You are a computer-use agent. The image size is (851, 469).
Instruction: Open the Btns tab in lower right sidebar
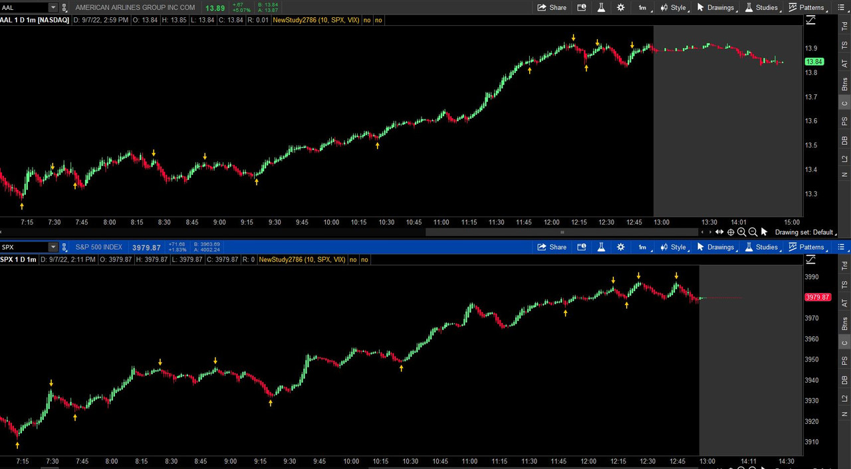click(844, 324)
